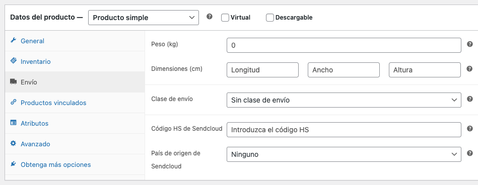The image size is (478, 185).
Task: Click the help icon beside Dimensiones fields
Action: (470, 69)
